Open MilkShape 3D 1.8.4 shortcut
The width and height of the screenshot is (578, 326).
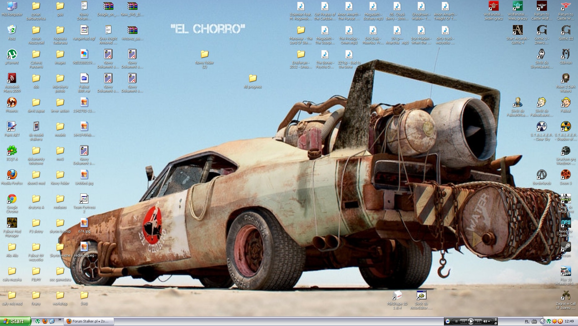coord(397,300)
